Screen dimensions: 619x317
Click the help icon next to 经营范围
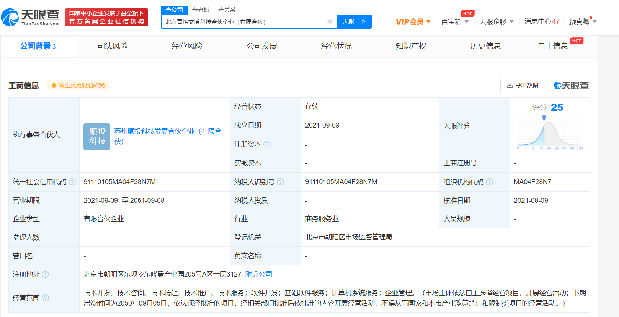point(46,298)
